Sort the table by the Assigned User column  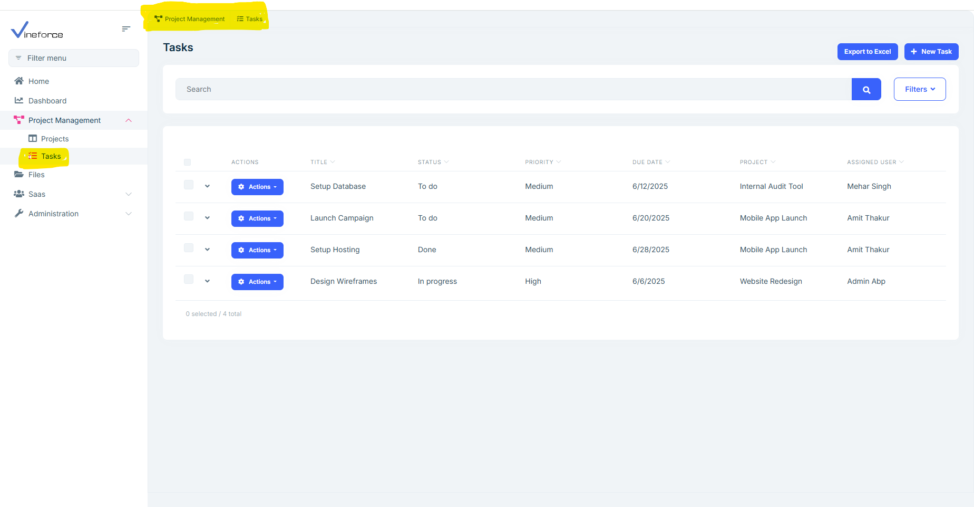coord(875,162)
